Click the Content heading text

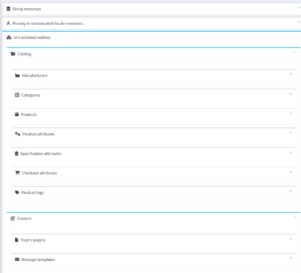click(24, 218)
